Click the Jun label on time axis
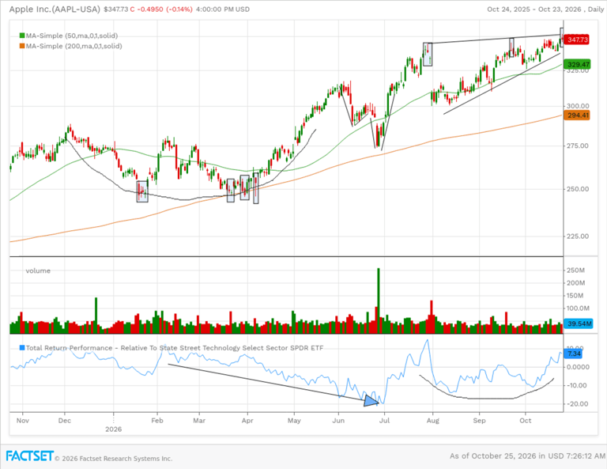The width and height of the screenshot is (607, 469). 338,421
